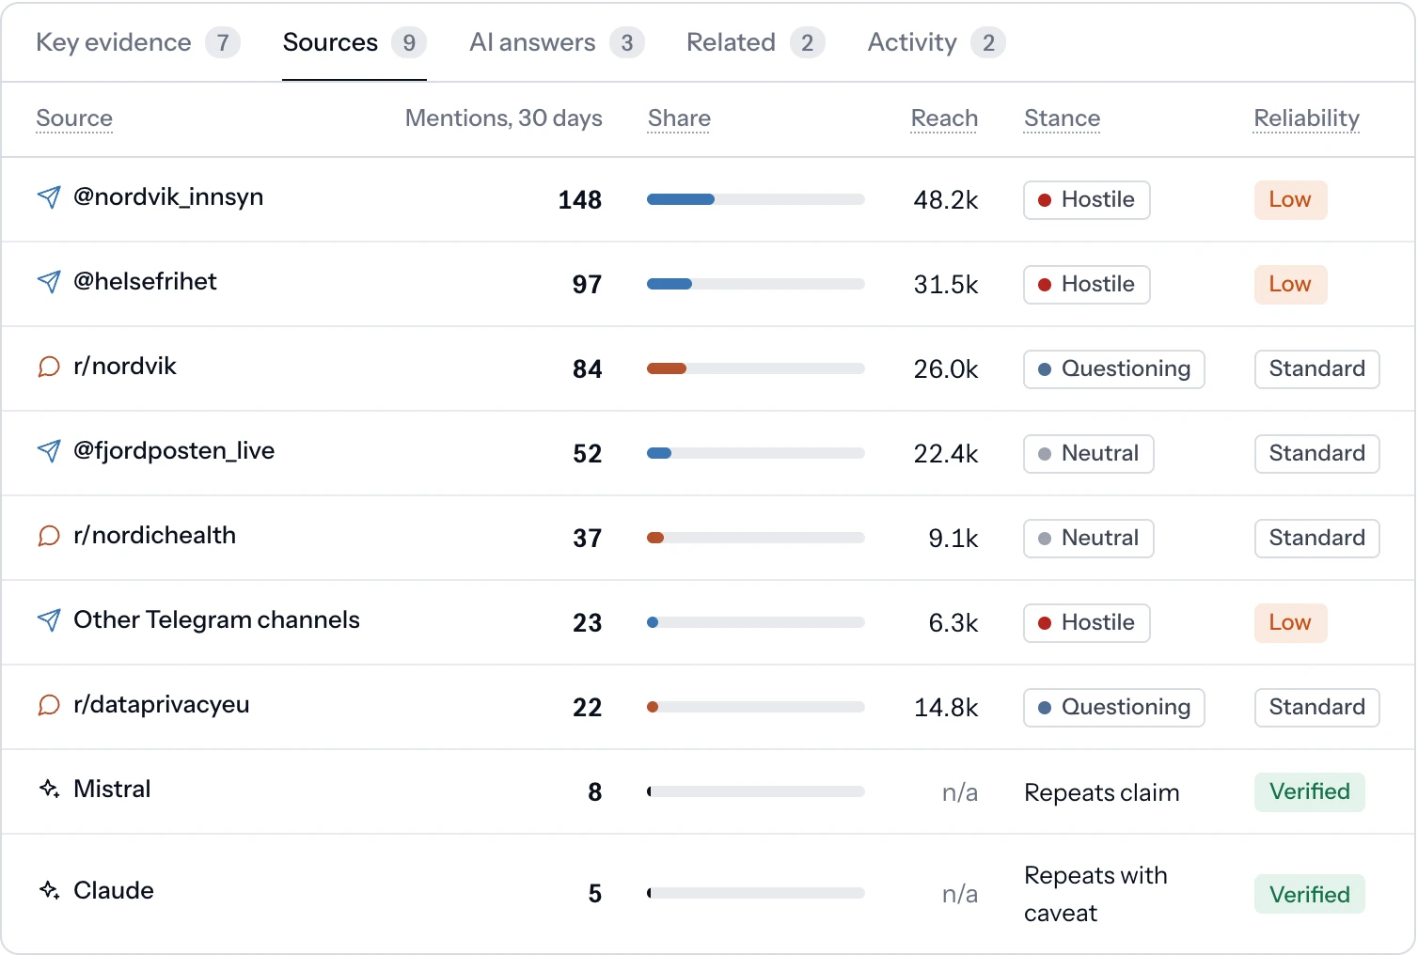This screenshot has width=1418, height=955.
Task: Click the Standard reliability badge for r/nordichealth
Action: (x=1317, y=538)
